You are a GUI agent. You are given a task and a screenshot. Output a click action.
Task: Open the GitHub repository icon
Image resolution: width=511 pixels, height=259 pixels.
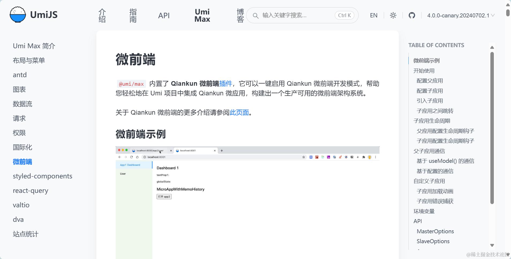click(x=412, y=15)
